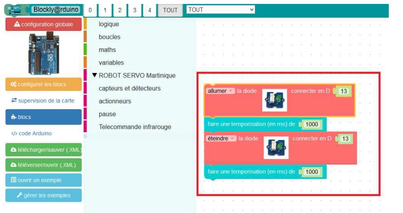Viewport: 403px width, 213px height.
Task: Click télécharger/sauver (.XML) button
Action: [x=43, y=149]
